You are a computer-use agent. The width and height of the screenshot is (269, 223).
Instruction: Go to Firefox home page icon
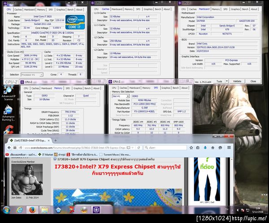point(213,148)
